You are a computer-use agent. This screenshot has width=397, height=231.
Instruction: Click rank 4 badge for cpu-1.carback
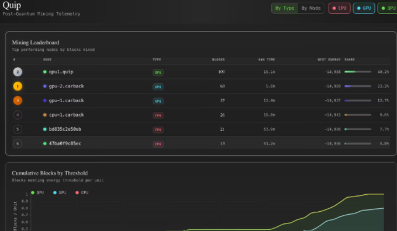[x=18, y=115]
